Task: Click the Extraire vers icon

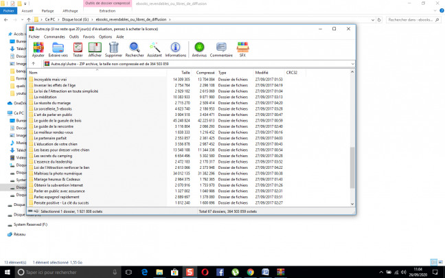Action: (58, 48)
